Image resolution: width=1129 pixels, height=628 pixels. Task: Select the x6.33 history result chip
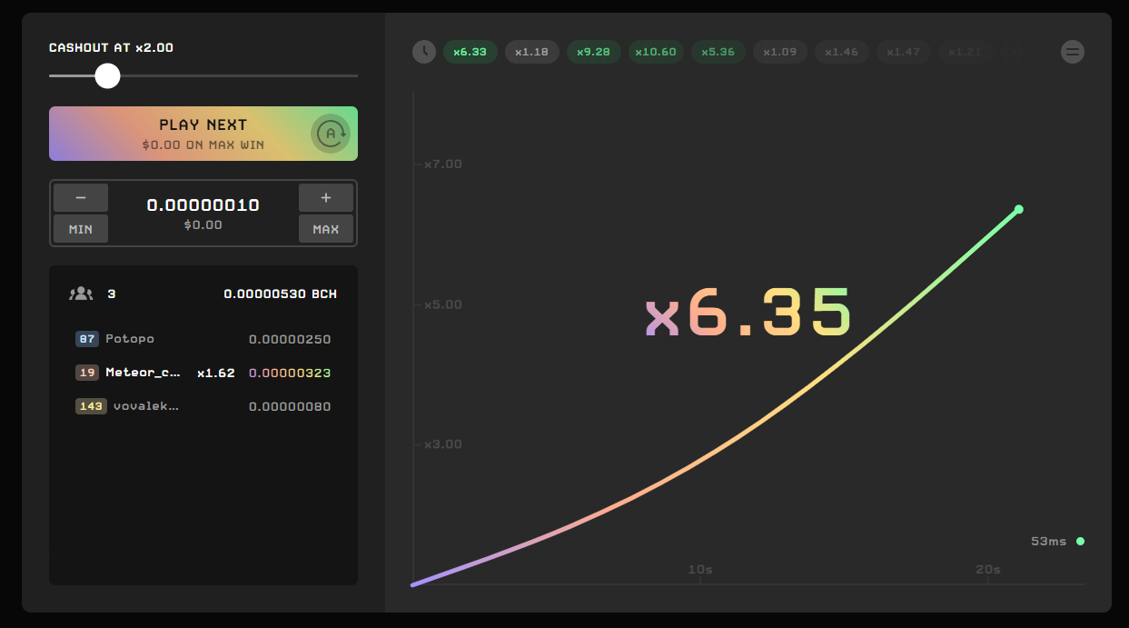[470, 52]
